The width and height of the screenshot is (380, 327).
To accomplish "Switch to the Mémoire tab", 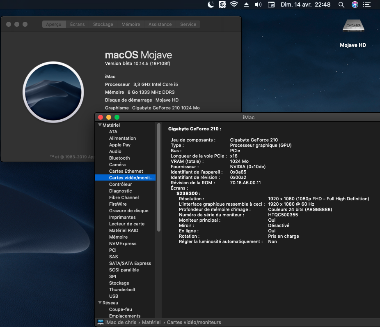I will pyautogui.click(x=130, y=24).
